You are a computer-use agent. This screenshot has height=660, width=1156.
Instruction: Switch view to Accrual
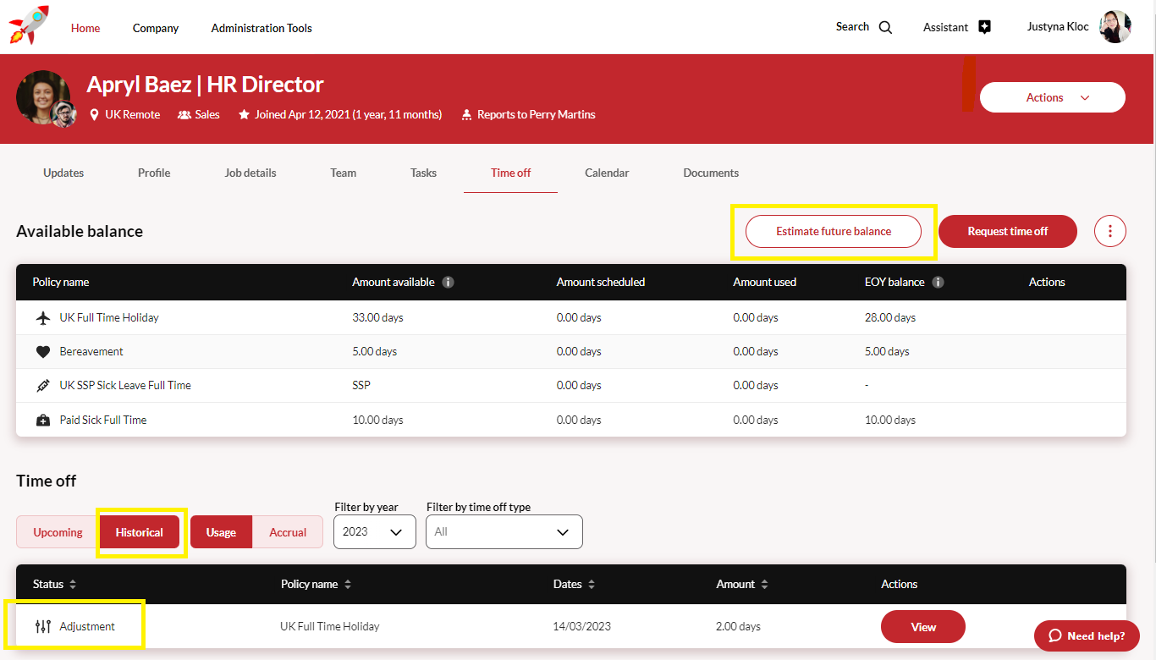(288, 532)
